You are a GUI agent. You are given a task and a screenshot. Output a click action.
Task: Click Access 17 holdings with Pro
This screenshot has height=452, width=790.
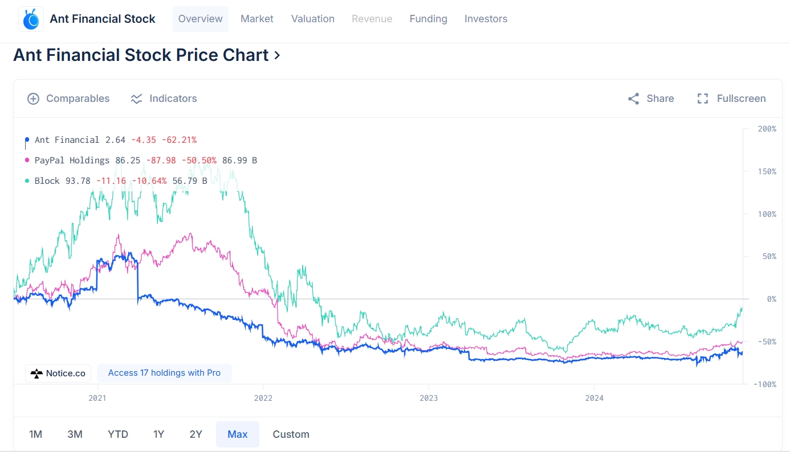pyautogui.click(x=164, y=373)
